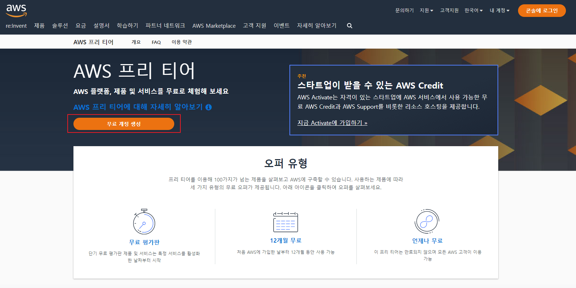Screen dimensions: 576x288
Task: Select the 언제나 무료 infinity icon
Action: tap(427, 221)
